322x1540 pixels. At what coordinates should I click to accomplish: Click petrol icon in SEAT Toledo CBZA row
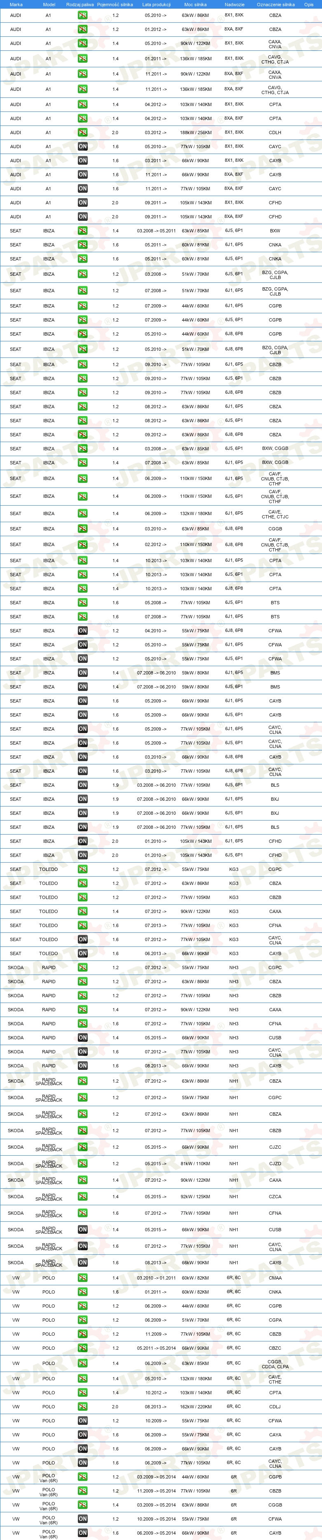click(82, 883)
